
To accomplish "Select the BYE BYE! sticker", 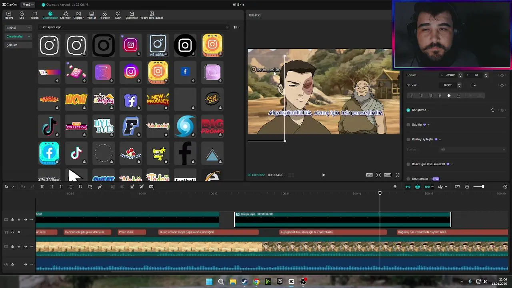I will [x=104, y=126].
